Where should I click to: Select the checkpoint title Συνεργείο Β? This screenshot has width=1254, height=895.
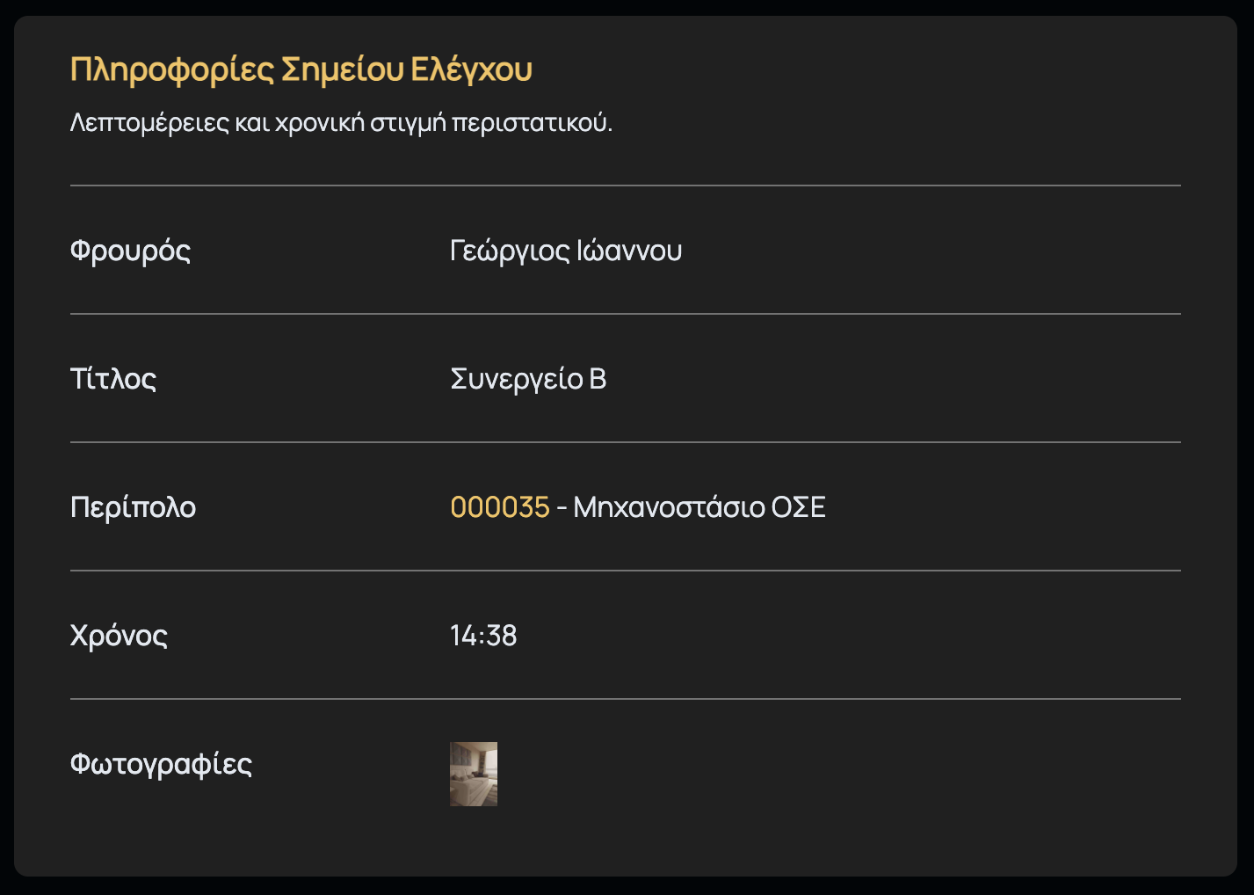pos(528,379)
